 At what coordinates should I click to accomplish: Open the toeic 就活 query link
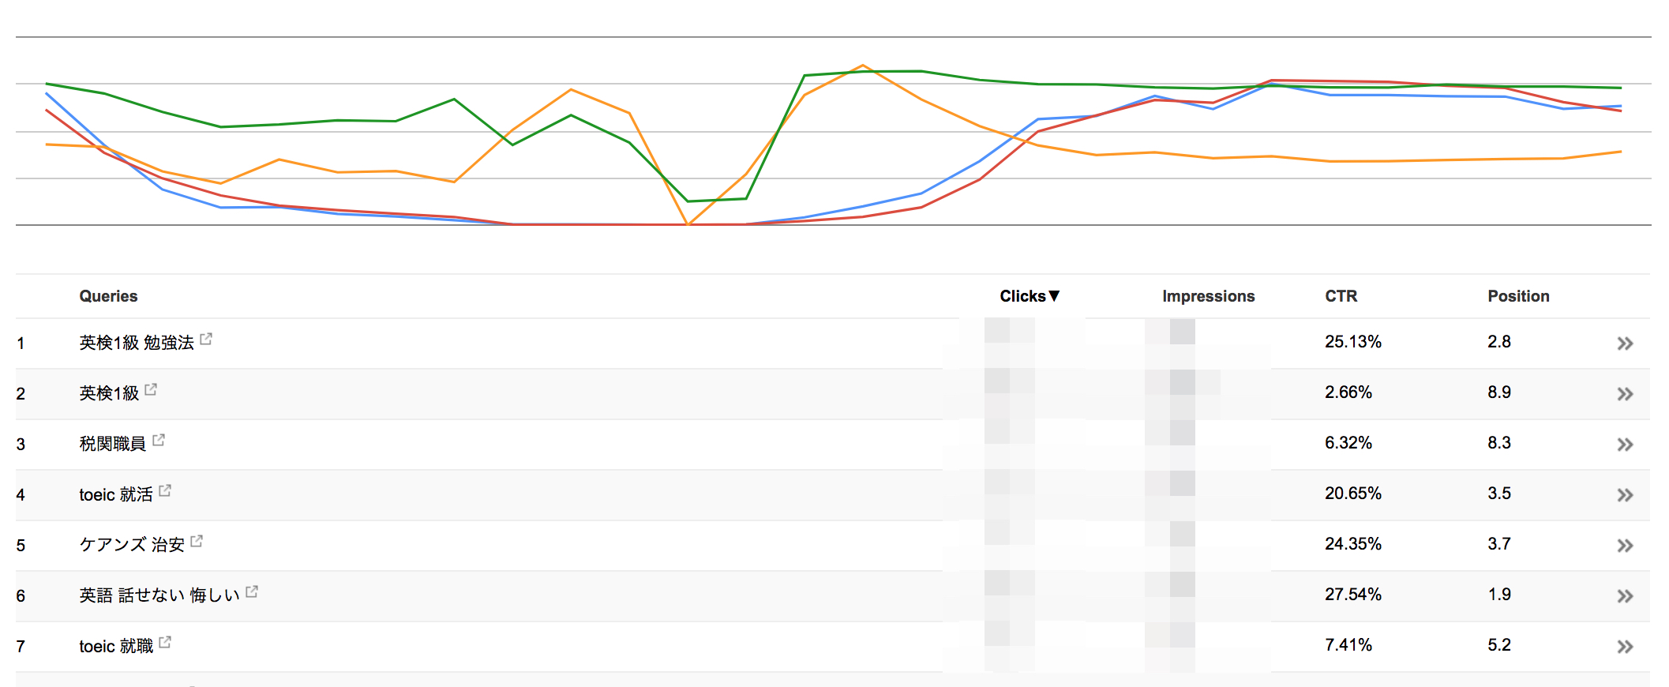pyautogui.click(x=116, y=494)
